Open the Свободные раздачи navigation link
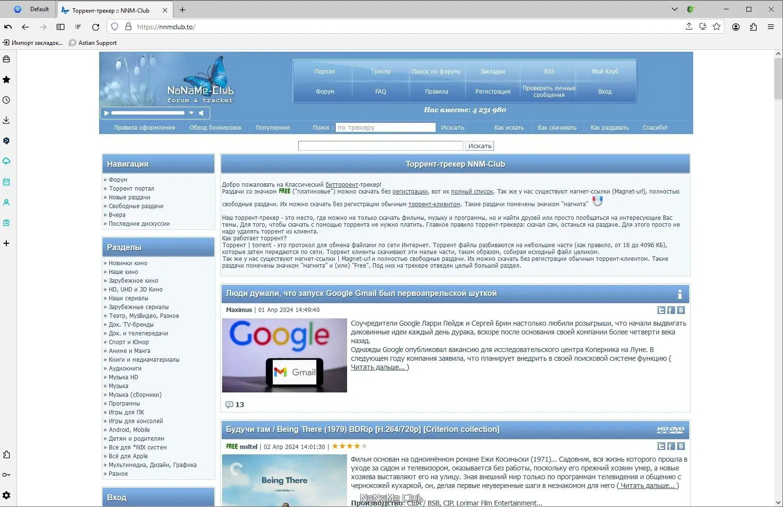Viewport: 783px width, 507px height. (136, 206)
